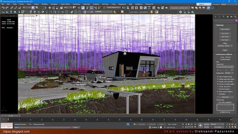238x134 pixels.
Task: Select the Unlink Selection tool
Action: click(x=16, y=8)
